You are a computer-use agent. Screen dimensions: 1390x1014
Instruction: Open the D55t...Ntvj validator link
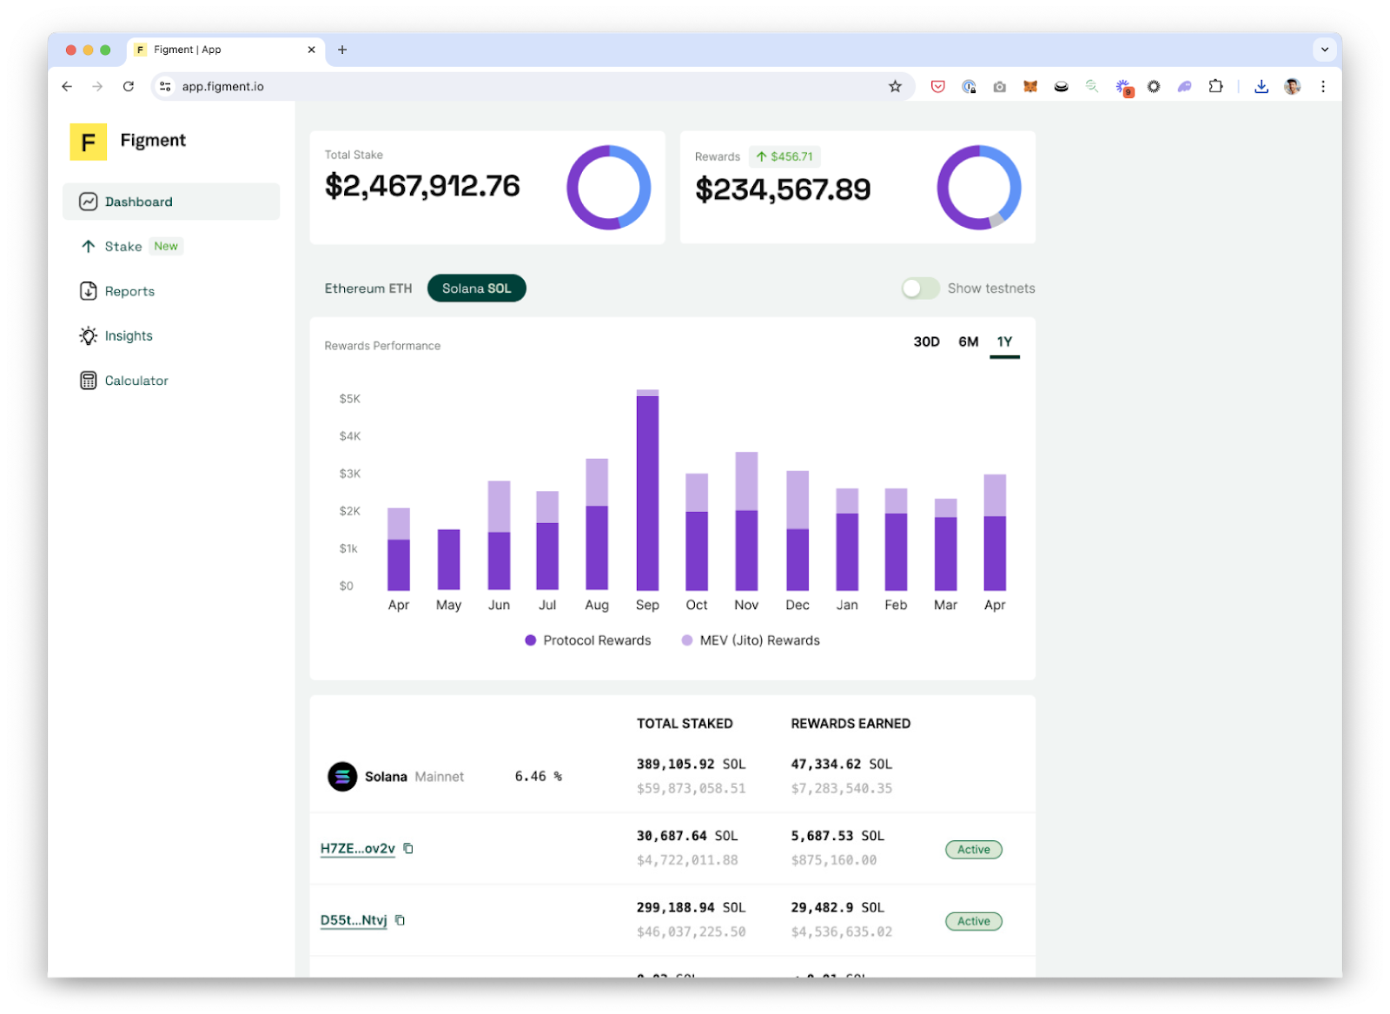[353, 919]
